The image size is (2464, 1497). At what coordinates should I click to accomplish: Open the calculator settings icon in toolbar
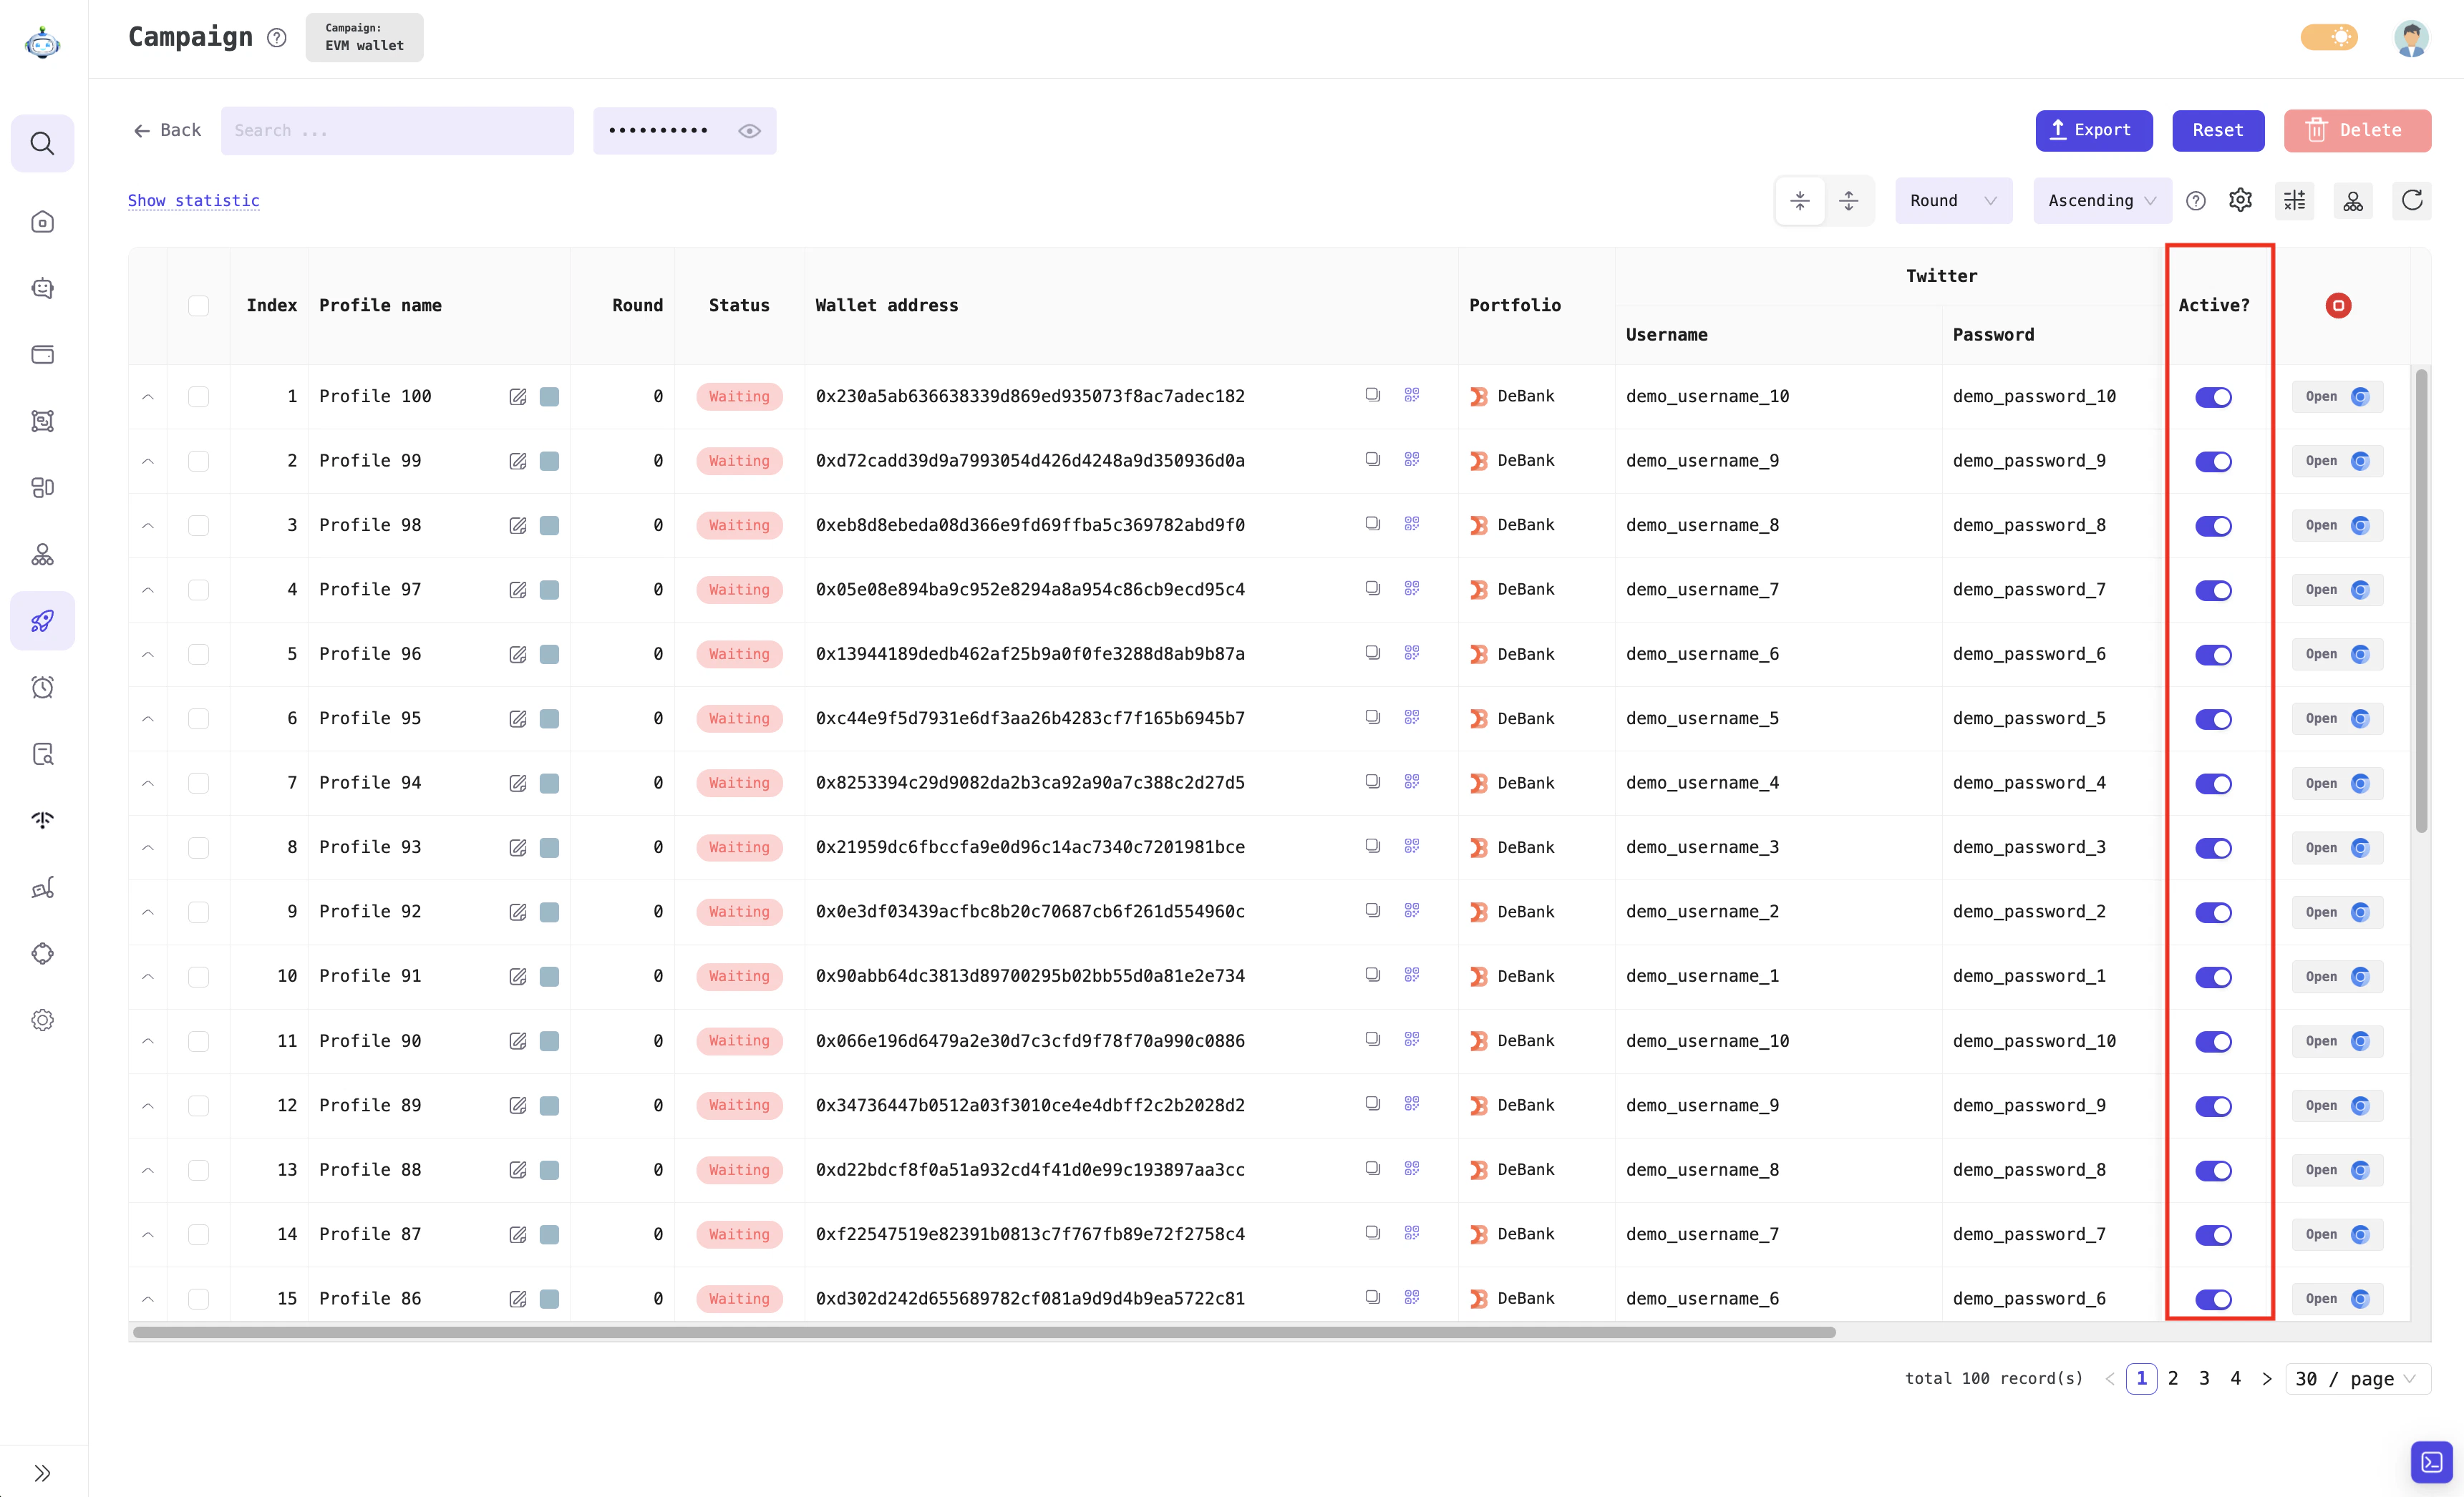click(2294, 200)
